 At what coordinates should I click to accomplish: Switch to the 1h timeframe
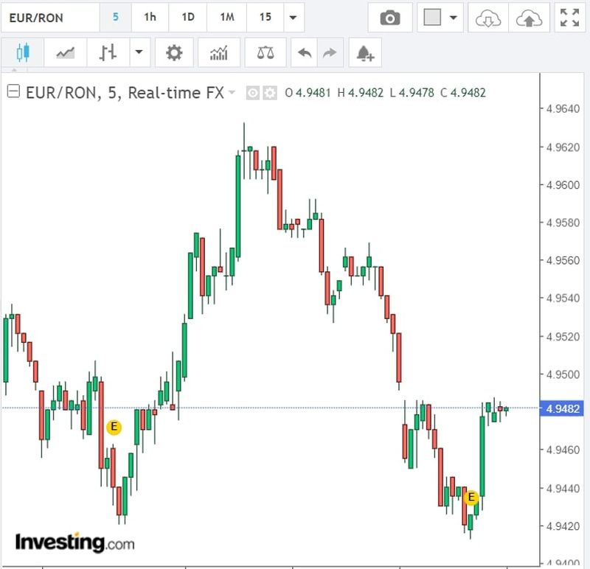coord(150,17)
